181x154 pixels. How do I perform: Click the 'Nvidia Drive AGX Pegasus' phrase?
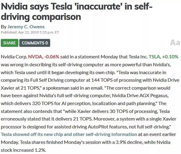coord(138,96)
